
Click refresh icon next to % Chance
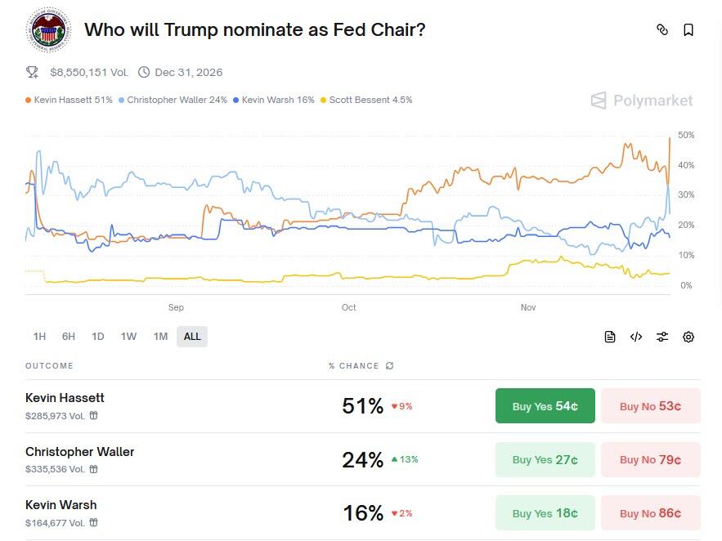(x=390, y=366)
